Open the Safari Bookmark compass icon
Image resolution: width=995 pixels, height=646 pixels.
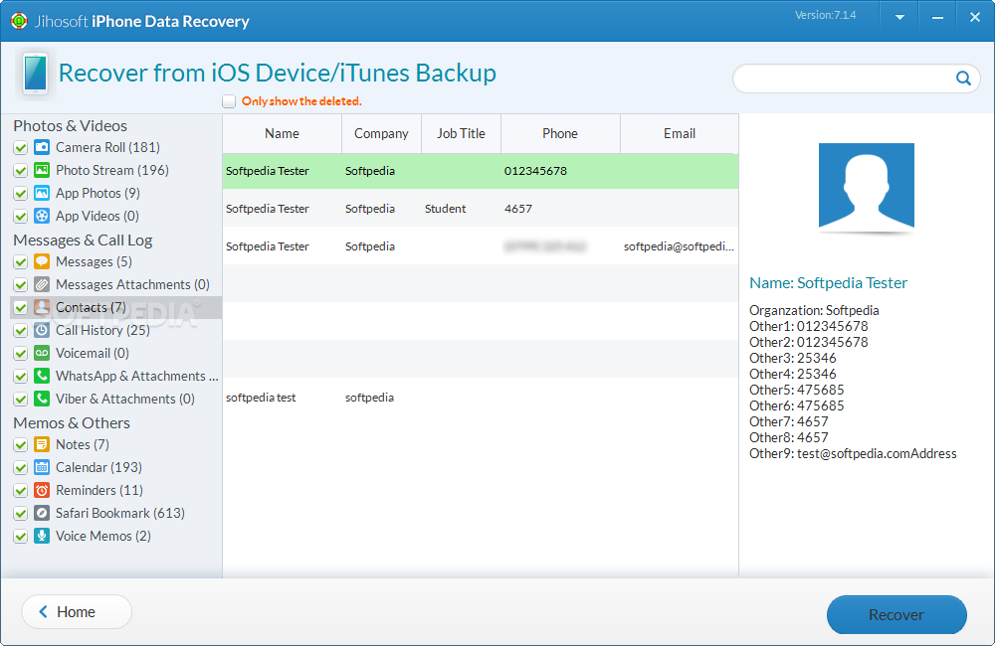[x=42, y=513]
